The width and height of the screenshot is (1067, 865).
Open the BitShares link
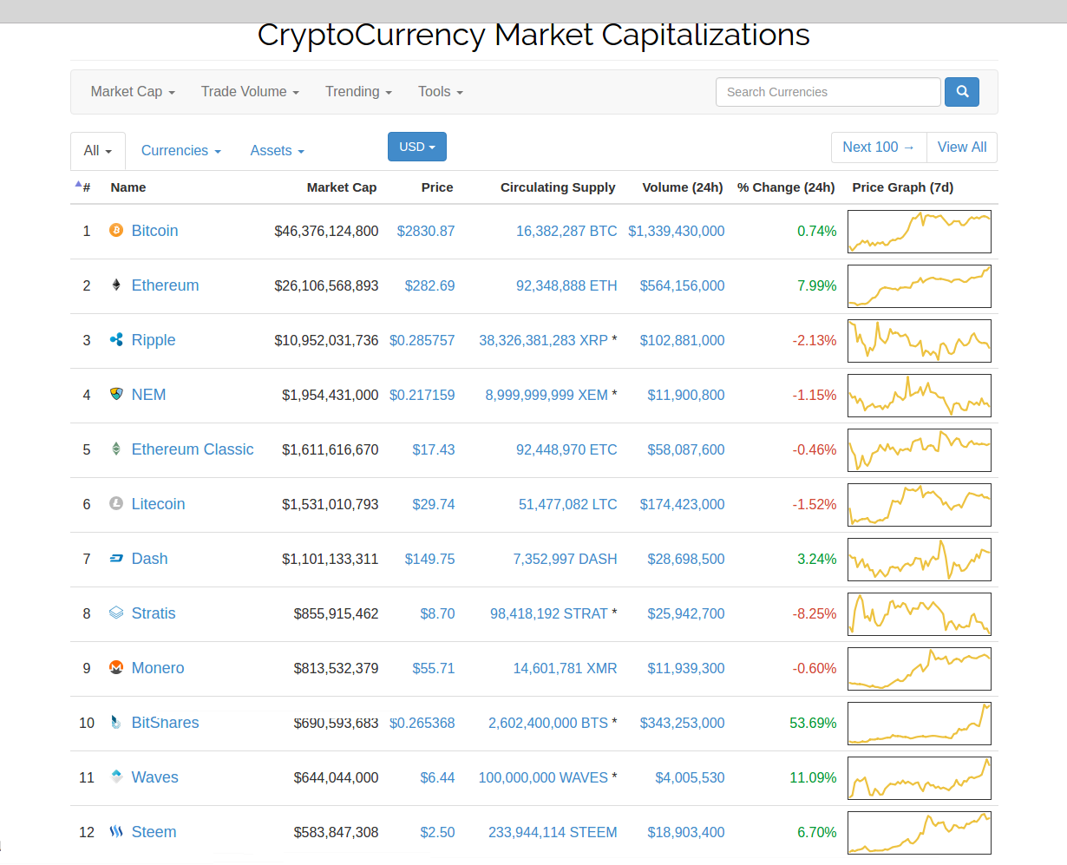tap(166, 723)
